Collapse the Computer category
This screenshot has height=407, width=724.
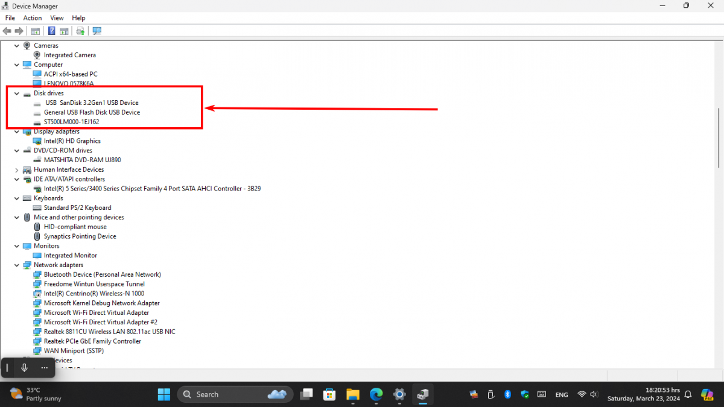point(17,65)
